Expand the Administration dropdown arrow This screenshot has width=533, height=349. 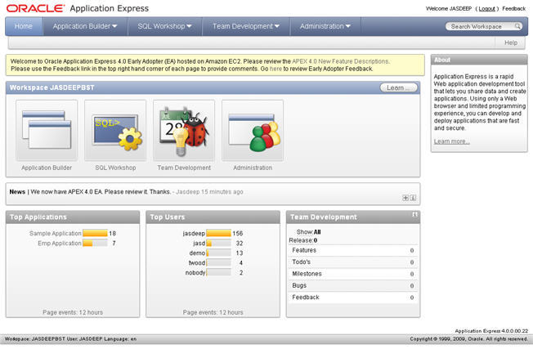pyautogui.click(x=347, y=26)
